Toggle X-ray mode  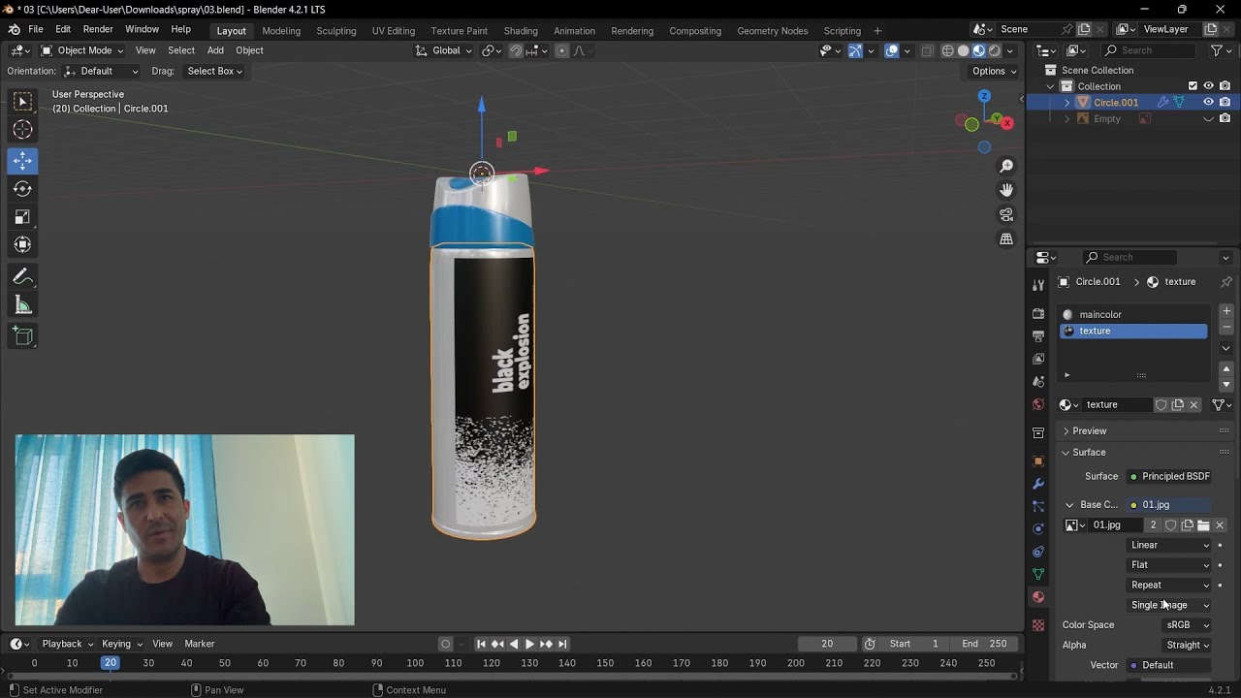(x=928, y=50)
